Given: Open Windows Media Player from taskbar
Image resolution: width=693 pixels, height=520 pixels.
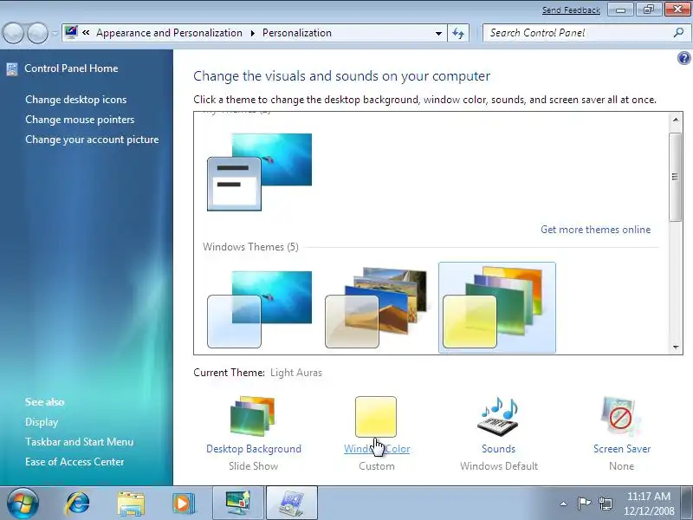Looking at the screenshot, I should click(x=184, y=504).
